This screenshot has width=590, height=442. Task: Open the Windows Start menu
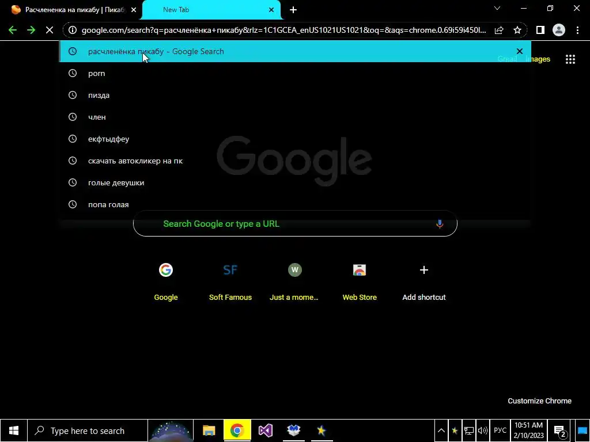pos(14,430)
